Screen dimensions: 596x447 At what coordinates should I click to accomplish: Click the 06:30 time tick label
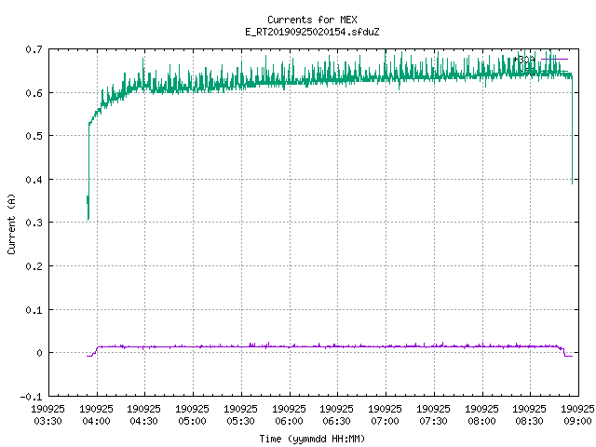click(336, 421)
